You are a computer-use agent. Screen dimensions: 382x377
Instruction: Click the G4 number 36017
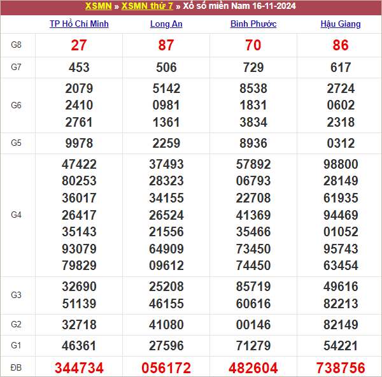79,198
